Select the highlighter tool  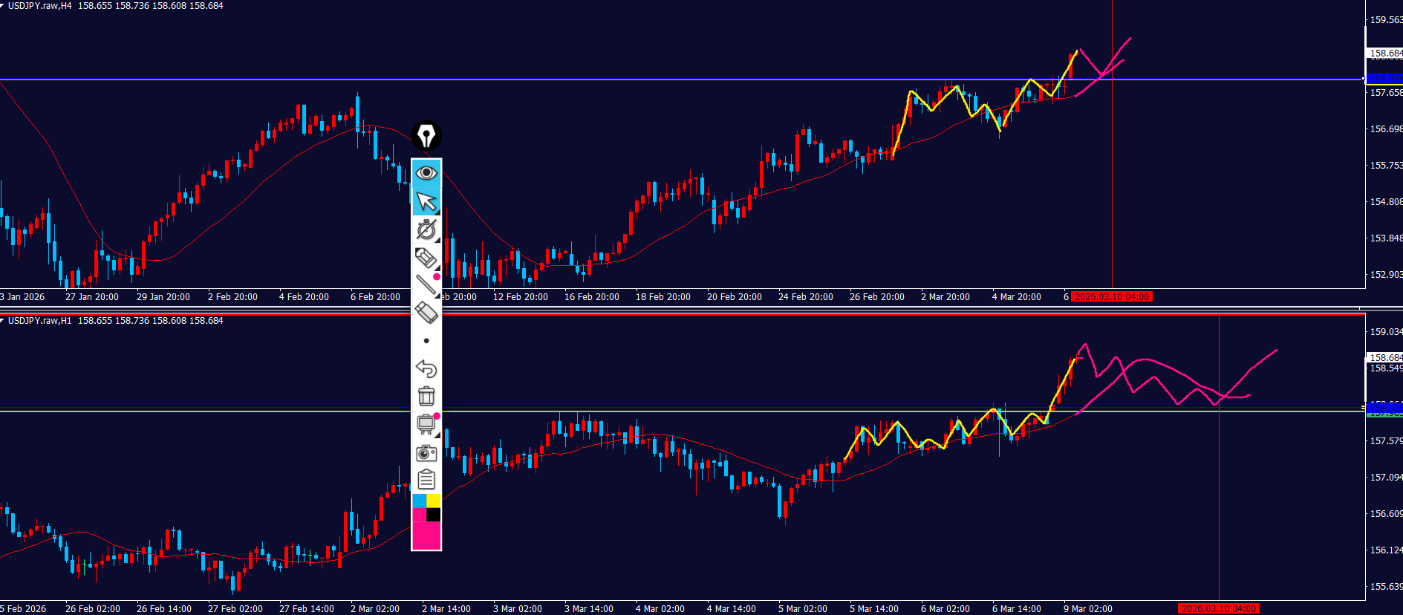pos(426,258)
